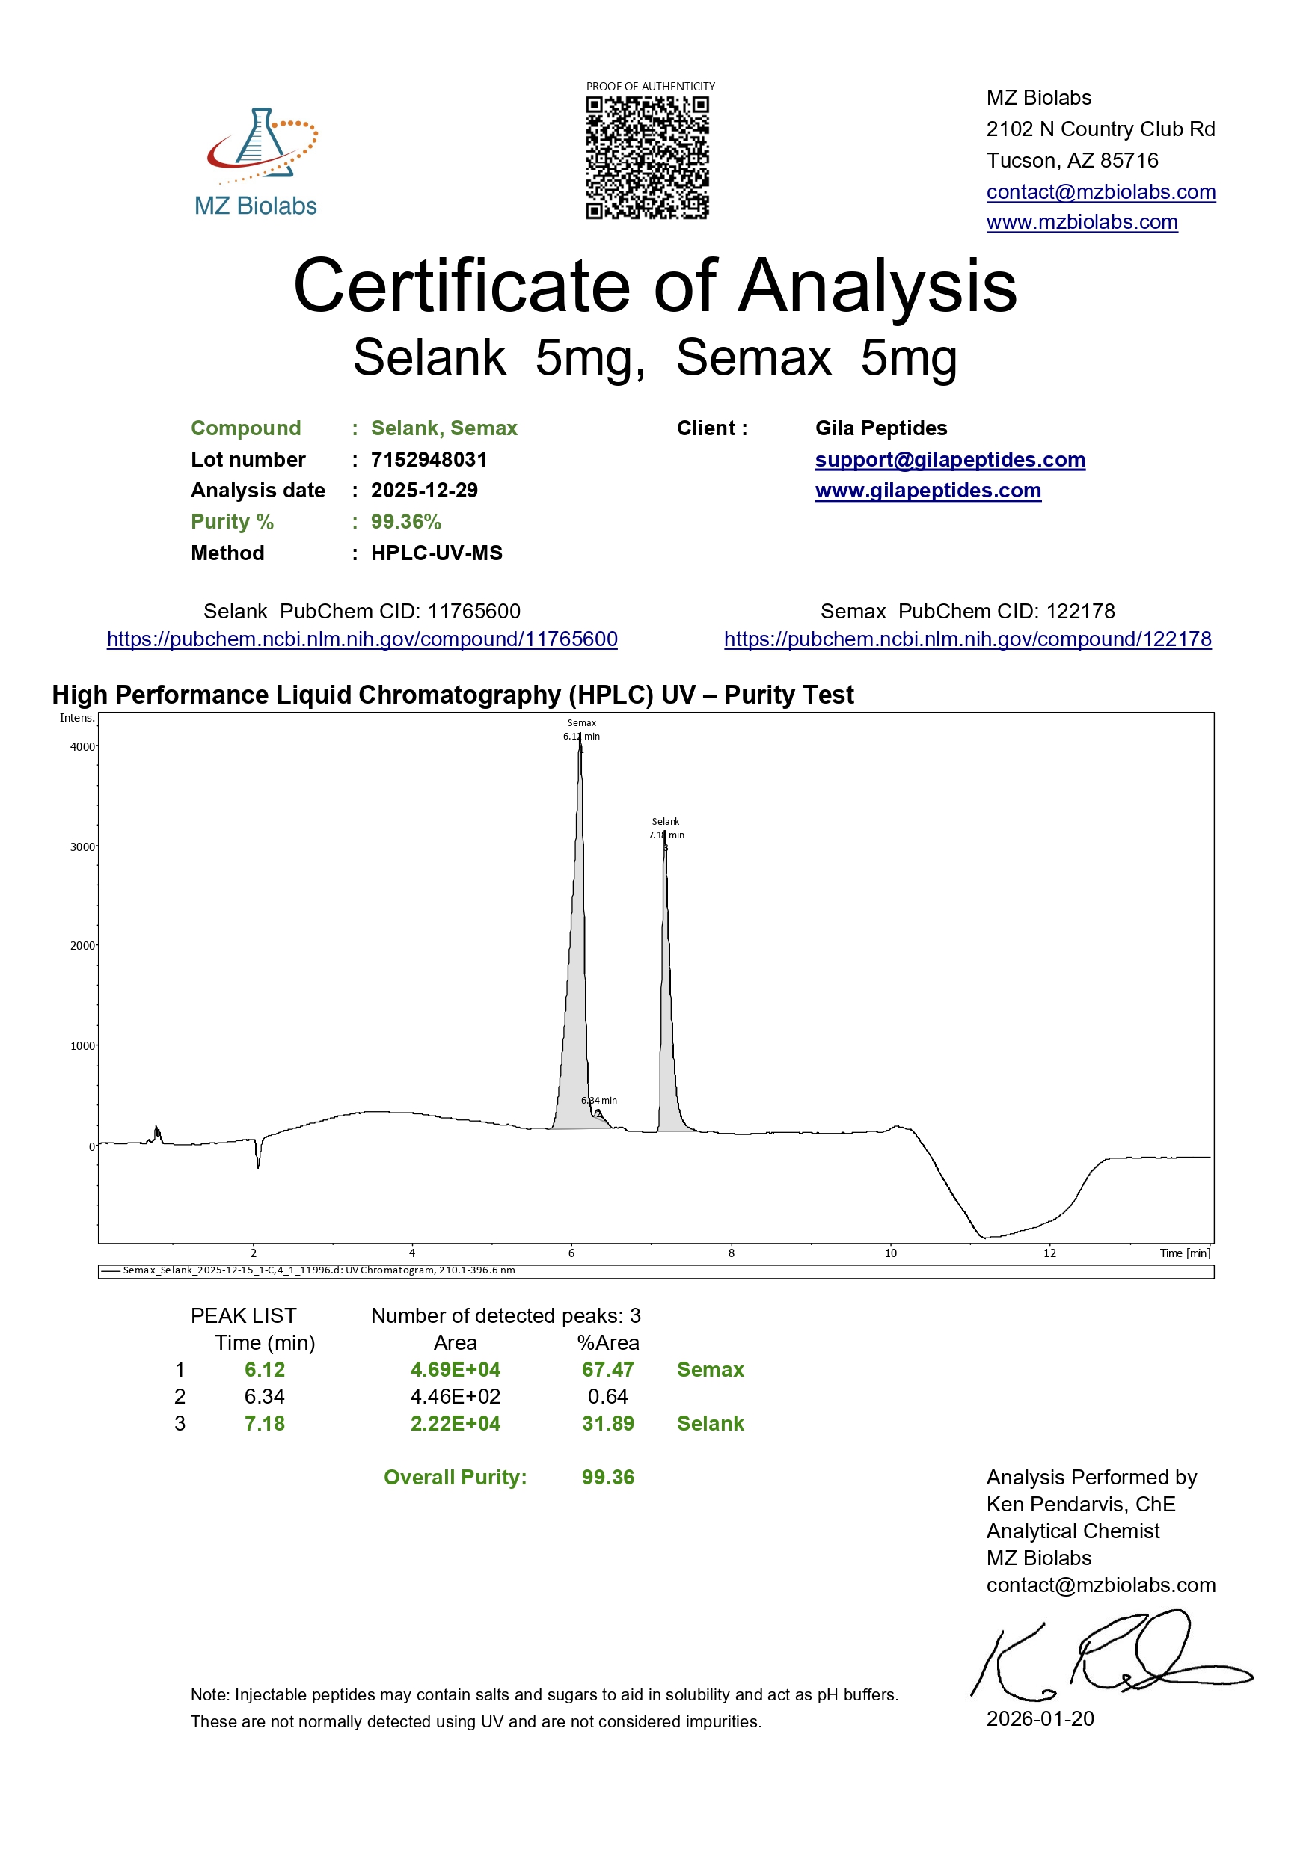This screenshot has height=1856, width=1312.
Task: Click the "%Area" column header
Action: [x=608, y=1343]
